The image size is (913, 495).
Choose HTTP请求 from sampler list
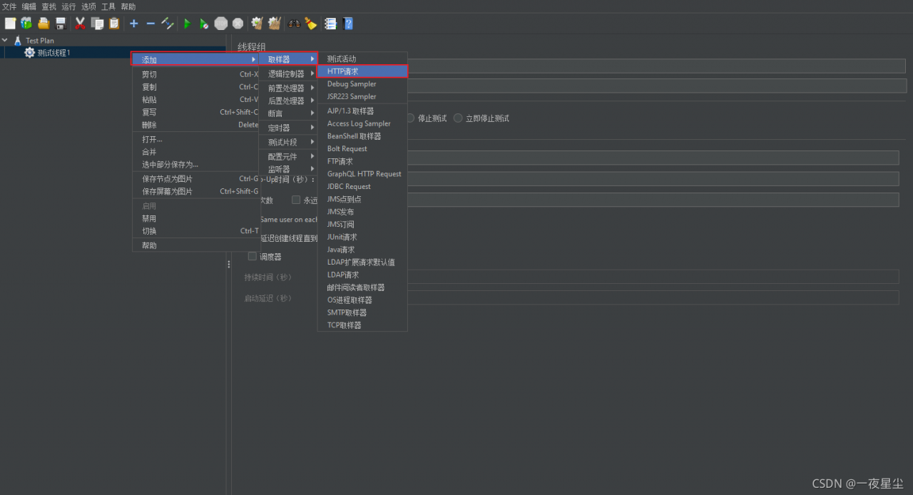click(362, 71)
